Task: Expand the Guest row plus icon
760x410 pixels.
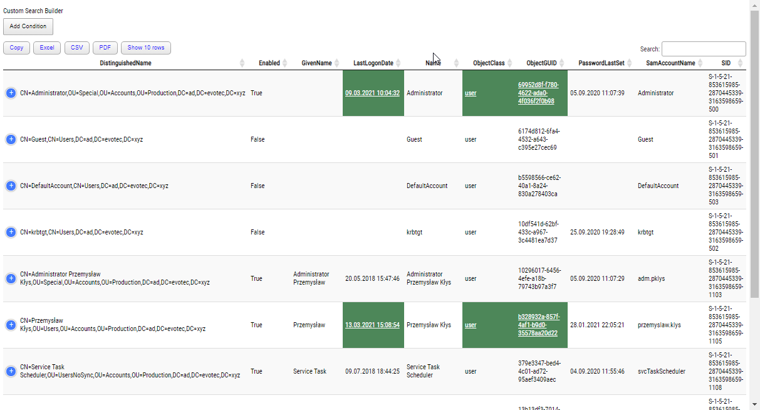Action: pyautogui.click(x=11, y=139)
